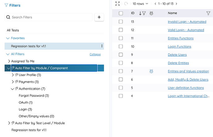Image resolution: width=213 pixels, height=137 pixels.
Task: Collapse the Authentication (7) node
Action: pyautogui.click(x=13, y=89)
